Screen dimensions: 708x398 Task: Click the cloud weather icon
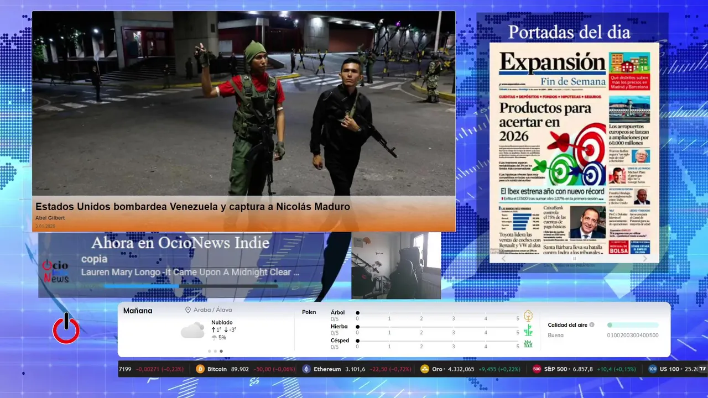(x=192, y=331)
